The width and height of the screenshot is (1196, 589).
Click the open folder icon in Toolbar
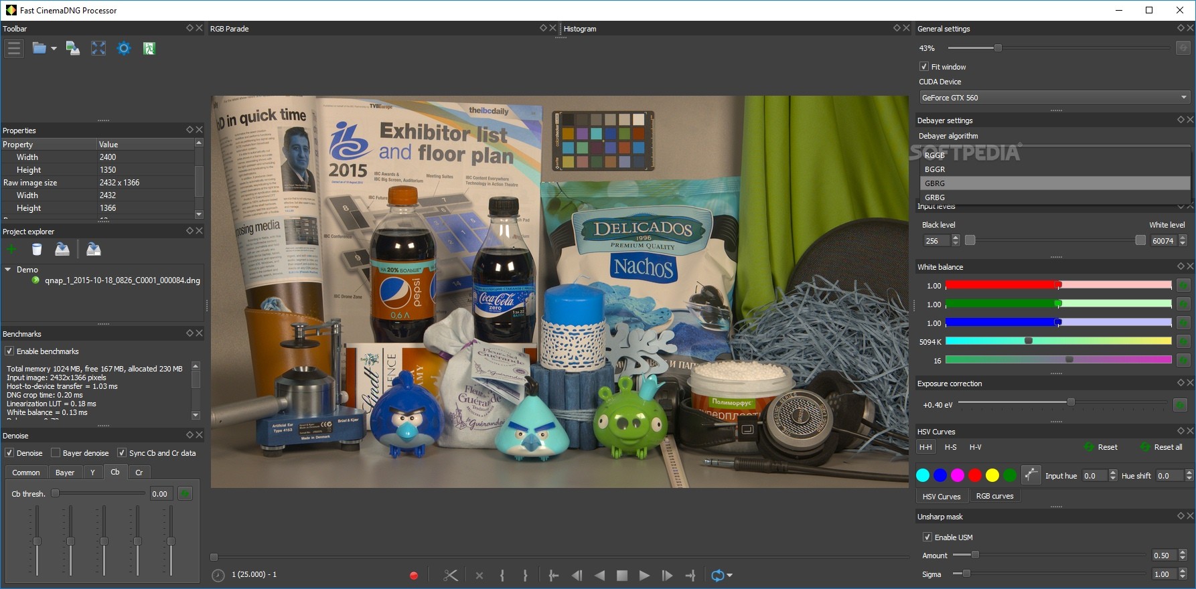[x=40, y=48]
